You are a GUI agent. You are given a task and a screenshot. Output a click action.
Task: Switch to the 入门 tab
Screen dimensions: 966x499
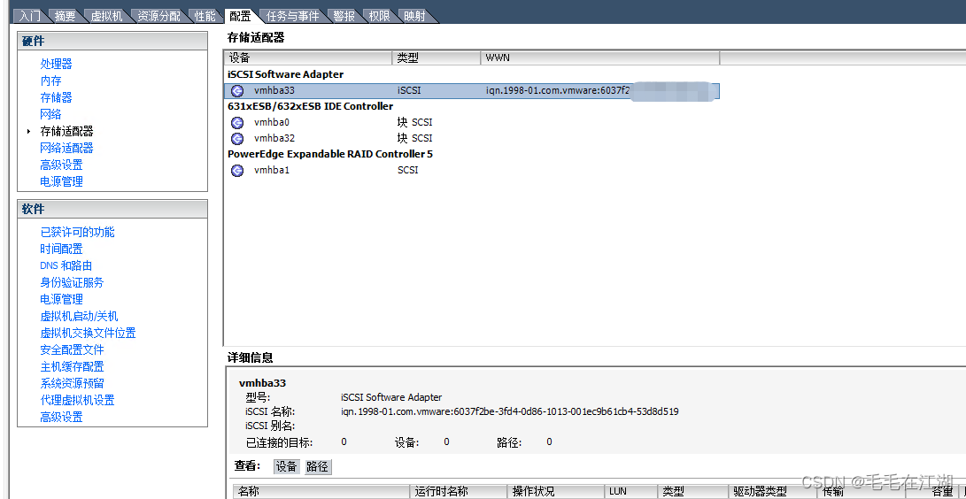[29, 16]
